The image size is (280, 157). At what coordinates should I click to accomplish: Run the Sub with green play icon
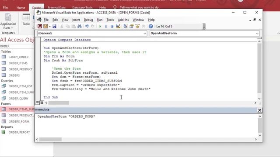(100, 26)
